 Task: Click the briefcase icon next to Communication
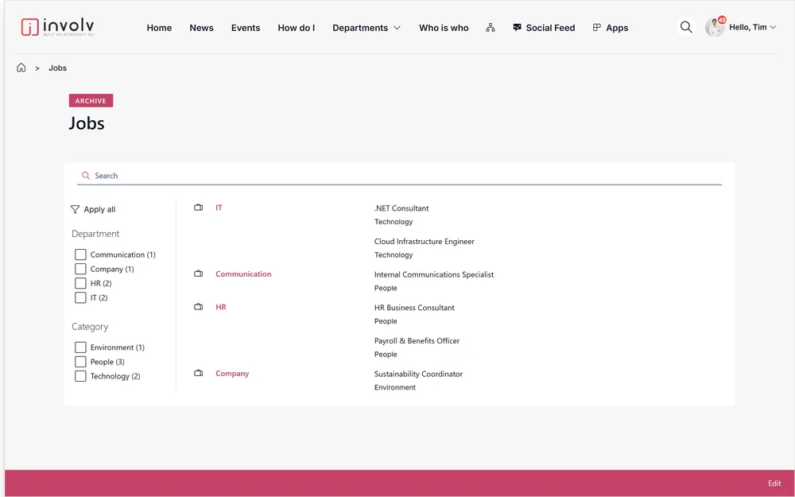198,274
